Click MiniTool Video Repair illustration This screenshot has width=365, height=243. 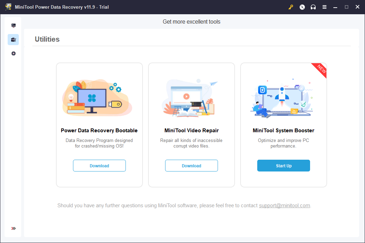tap(190, 98)
